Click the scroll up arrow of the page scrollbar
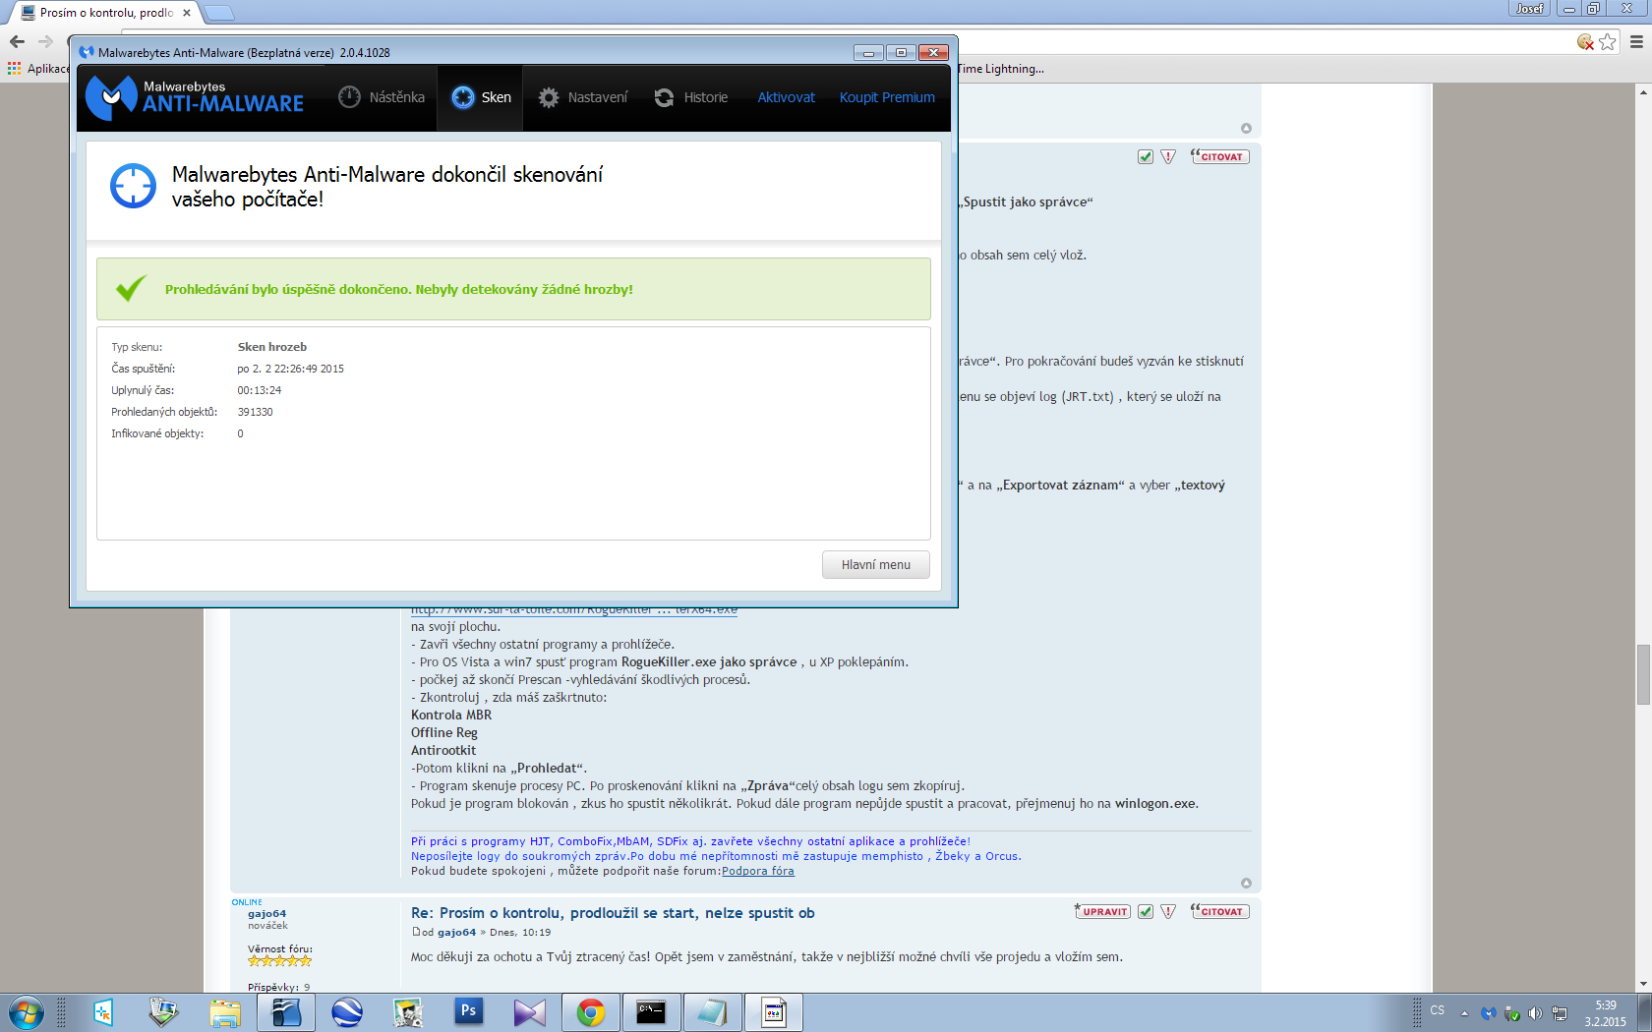This screenshot has width=1652, height=1032. coord(1643,91)
